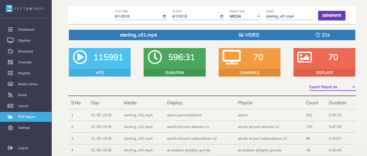Click the Logout arrow icon

10,148
